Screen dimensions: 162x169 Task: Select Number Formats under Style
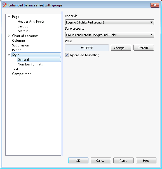30,64
